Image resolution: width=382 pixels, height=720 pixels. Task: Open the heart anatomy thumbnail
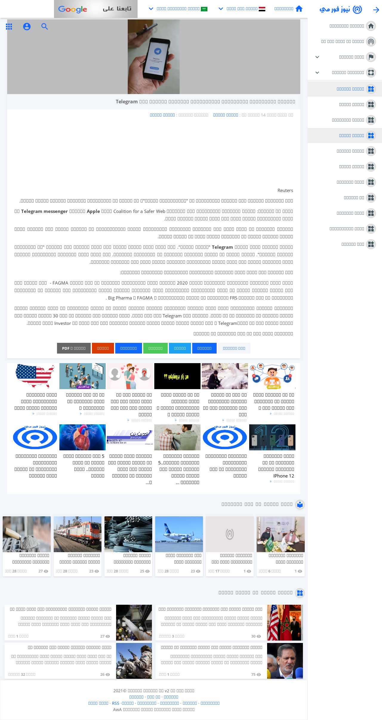pos(82,437)
